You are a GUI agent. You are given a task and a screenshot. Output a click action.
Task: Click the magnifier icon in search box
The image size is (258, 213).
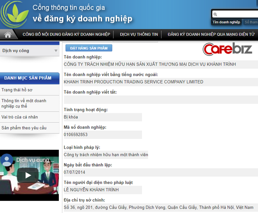click(216, 14)
